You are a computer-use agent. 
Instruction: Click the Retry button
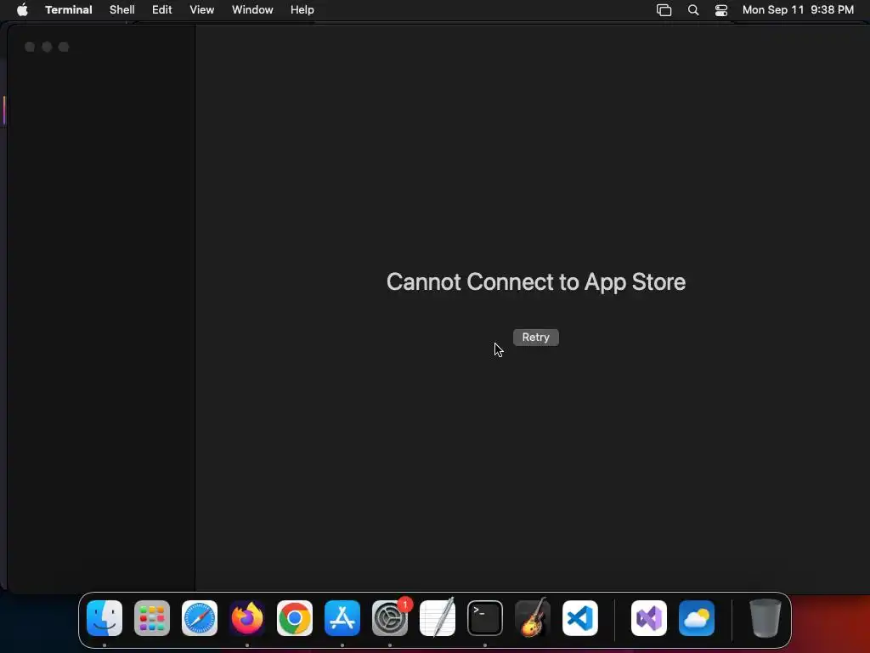click(x=535, y=338)
